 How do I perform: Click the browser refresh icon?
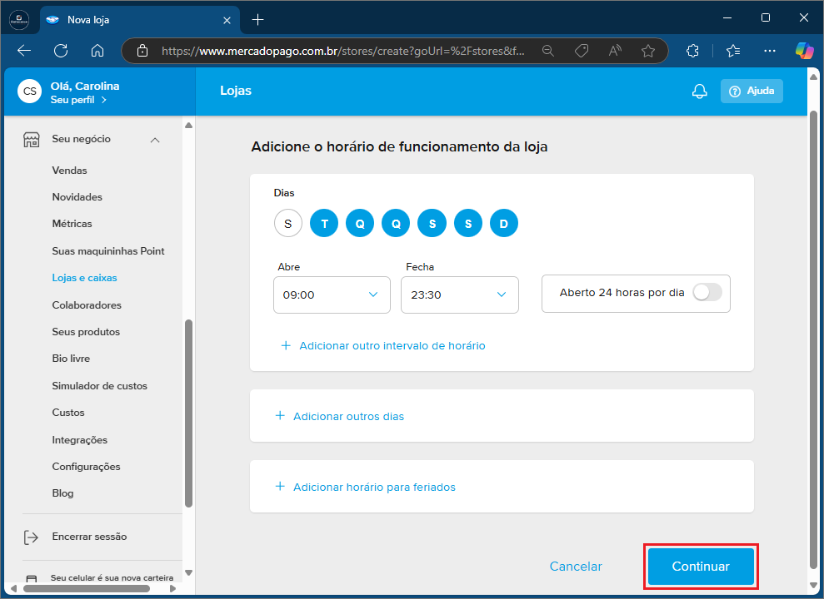point(61,51)
